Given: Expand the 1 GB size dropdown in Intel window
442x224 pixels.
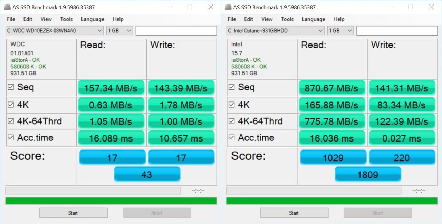Looking at the screenshot, I should 340,31.
